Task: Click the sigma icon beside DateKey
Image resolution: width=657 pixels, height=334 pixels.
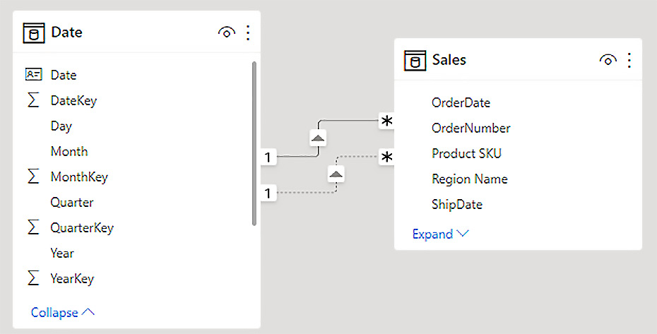Action: (x=33, y=100)
